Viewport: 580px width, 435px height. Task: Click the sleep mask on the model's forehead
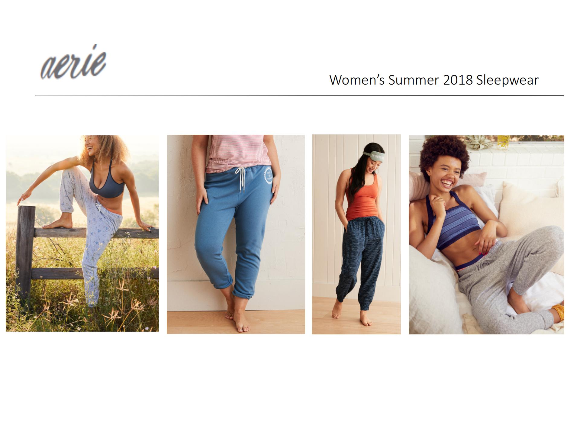375,155
